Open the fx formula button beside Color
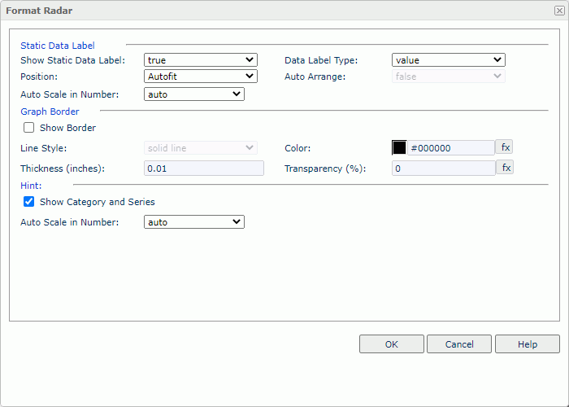Image resolution: width=569 pixels, height=407 pixels. (x=504, y=147)
